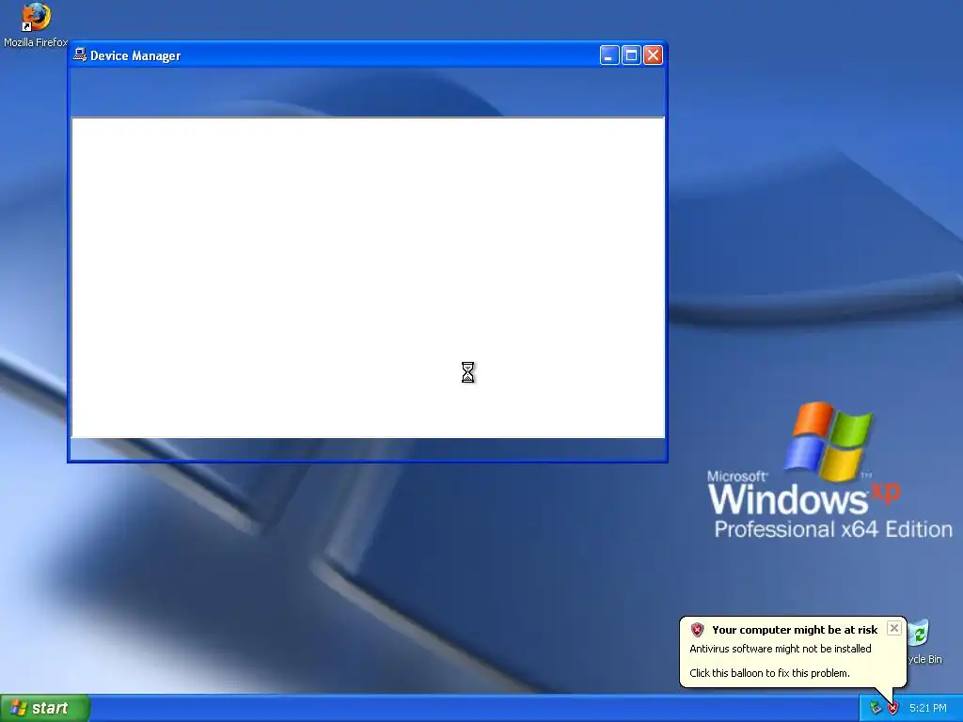Click 'Your computer might be at risk' balloon title
Screen dimensions: 963x722
pos(795,630)
